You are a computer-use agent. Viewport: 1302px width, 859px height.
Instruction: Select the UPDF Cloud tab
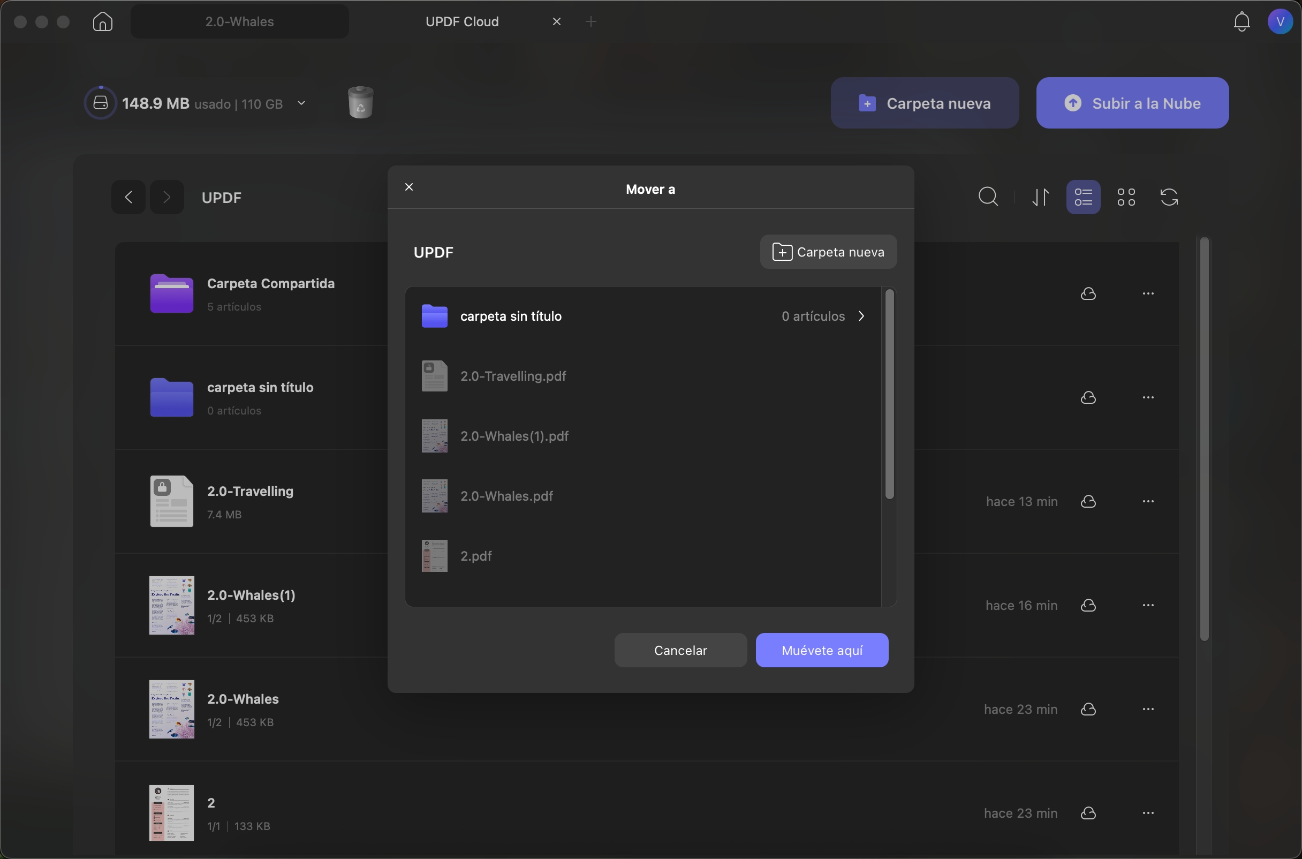[x=462, y=22]
